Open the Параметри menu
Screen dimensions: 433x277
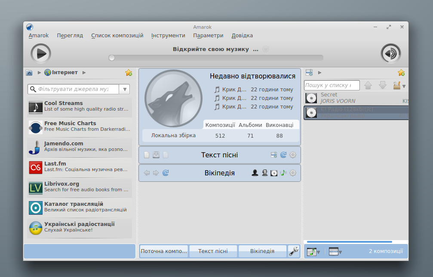click(208, 36)
